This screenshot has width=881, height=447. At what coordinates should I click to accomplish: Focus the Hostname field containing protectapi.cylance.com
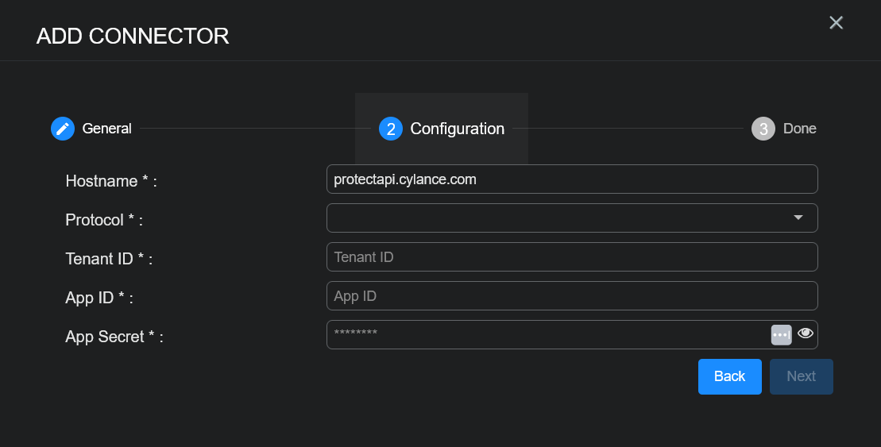coord(571,179)
